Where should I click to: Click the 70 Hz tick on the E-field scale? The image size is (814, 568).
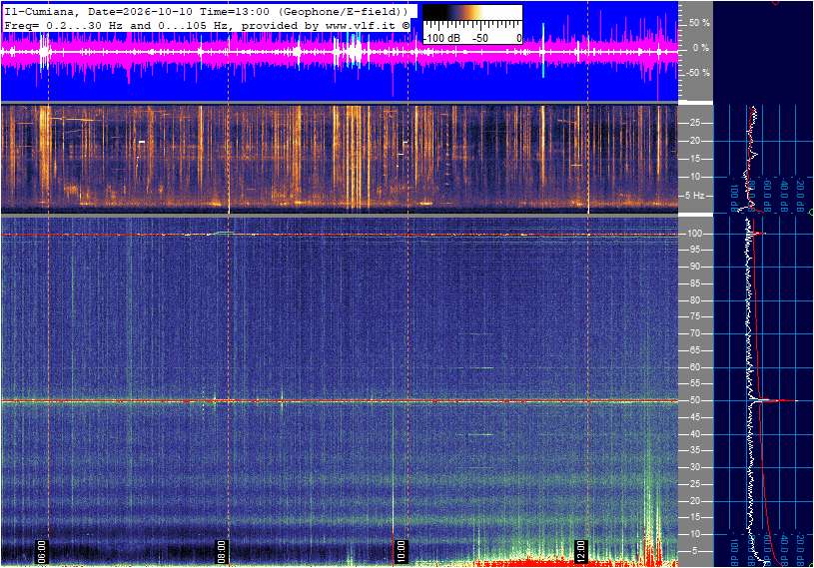(x=694, y=333)
